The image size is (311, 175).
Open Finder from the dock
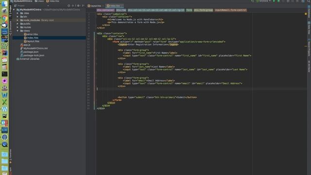tap(4, 3)
